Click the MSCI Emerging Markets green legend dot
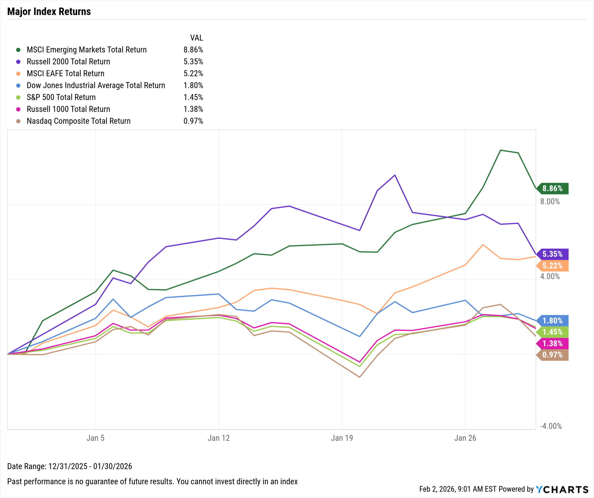 [18, 50]
